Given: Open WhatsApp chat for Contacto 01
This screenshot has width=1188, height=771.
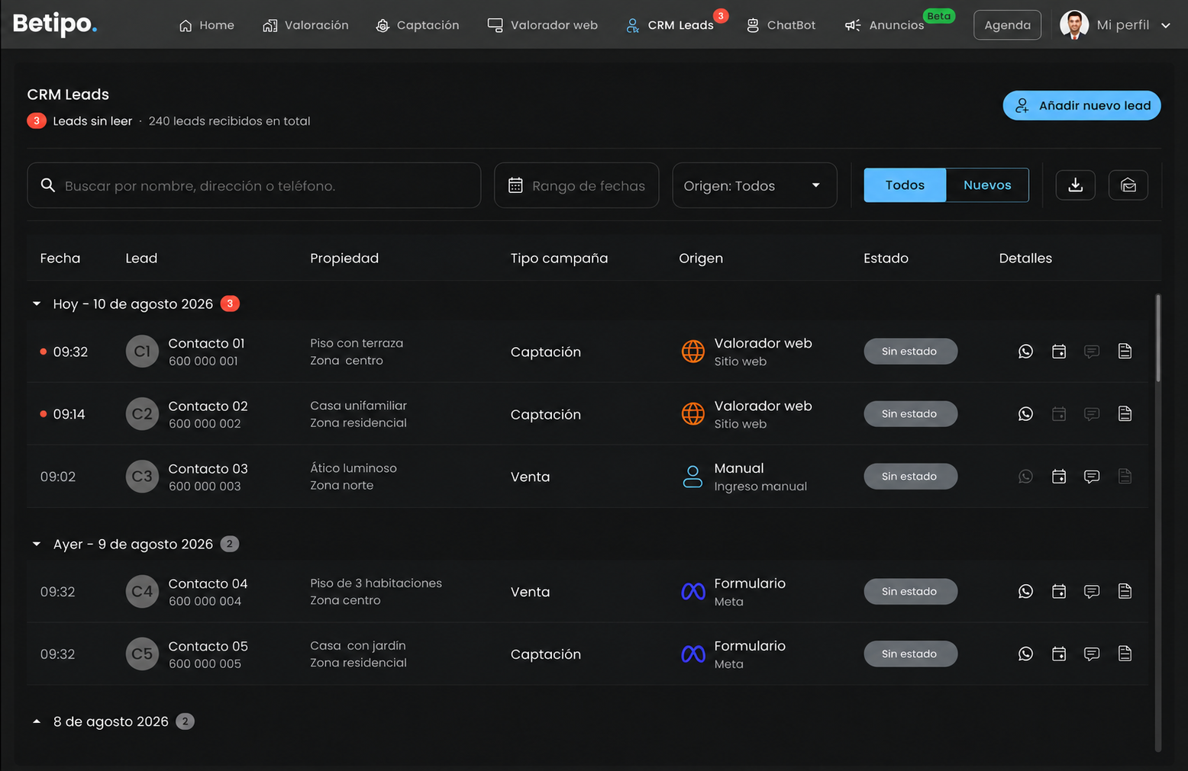Looking at the screenshot, I should click(x=1025, y=352).
